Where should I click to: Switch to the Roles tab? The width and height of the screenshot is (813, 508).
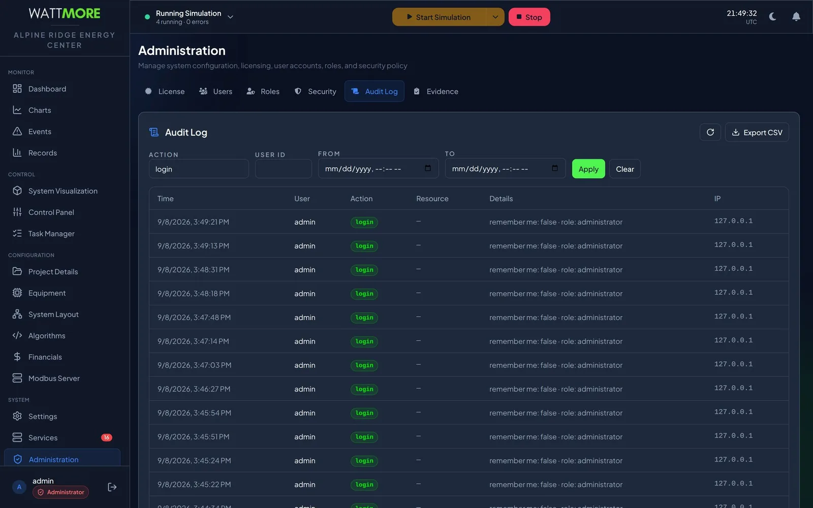click(x=263, y=91)
